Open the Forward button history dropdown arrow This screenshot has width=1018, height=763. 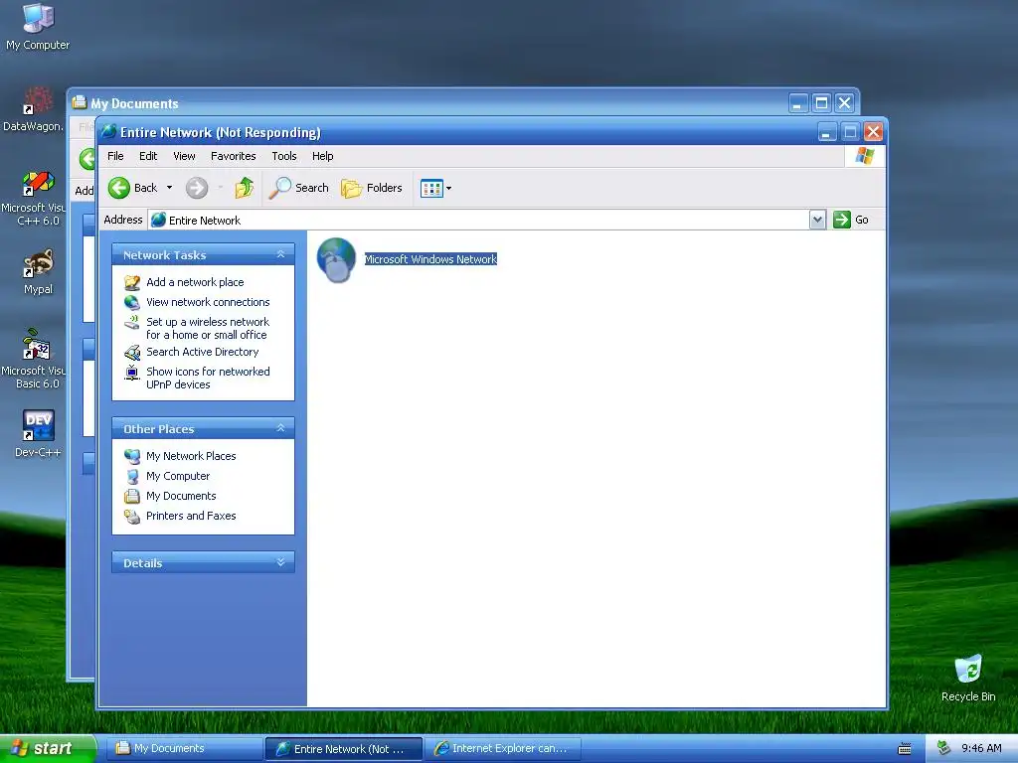tap(221, 188)
